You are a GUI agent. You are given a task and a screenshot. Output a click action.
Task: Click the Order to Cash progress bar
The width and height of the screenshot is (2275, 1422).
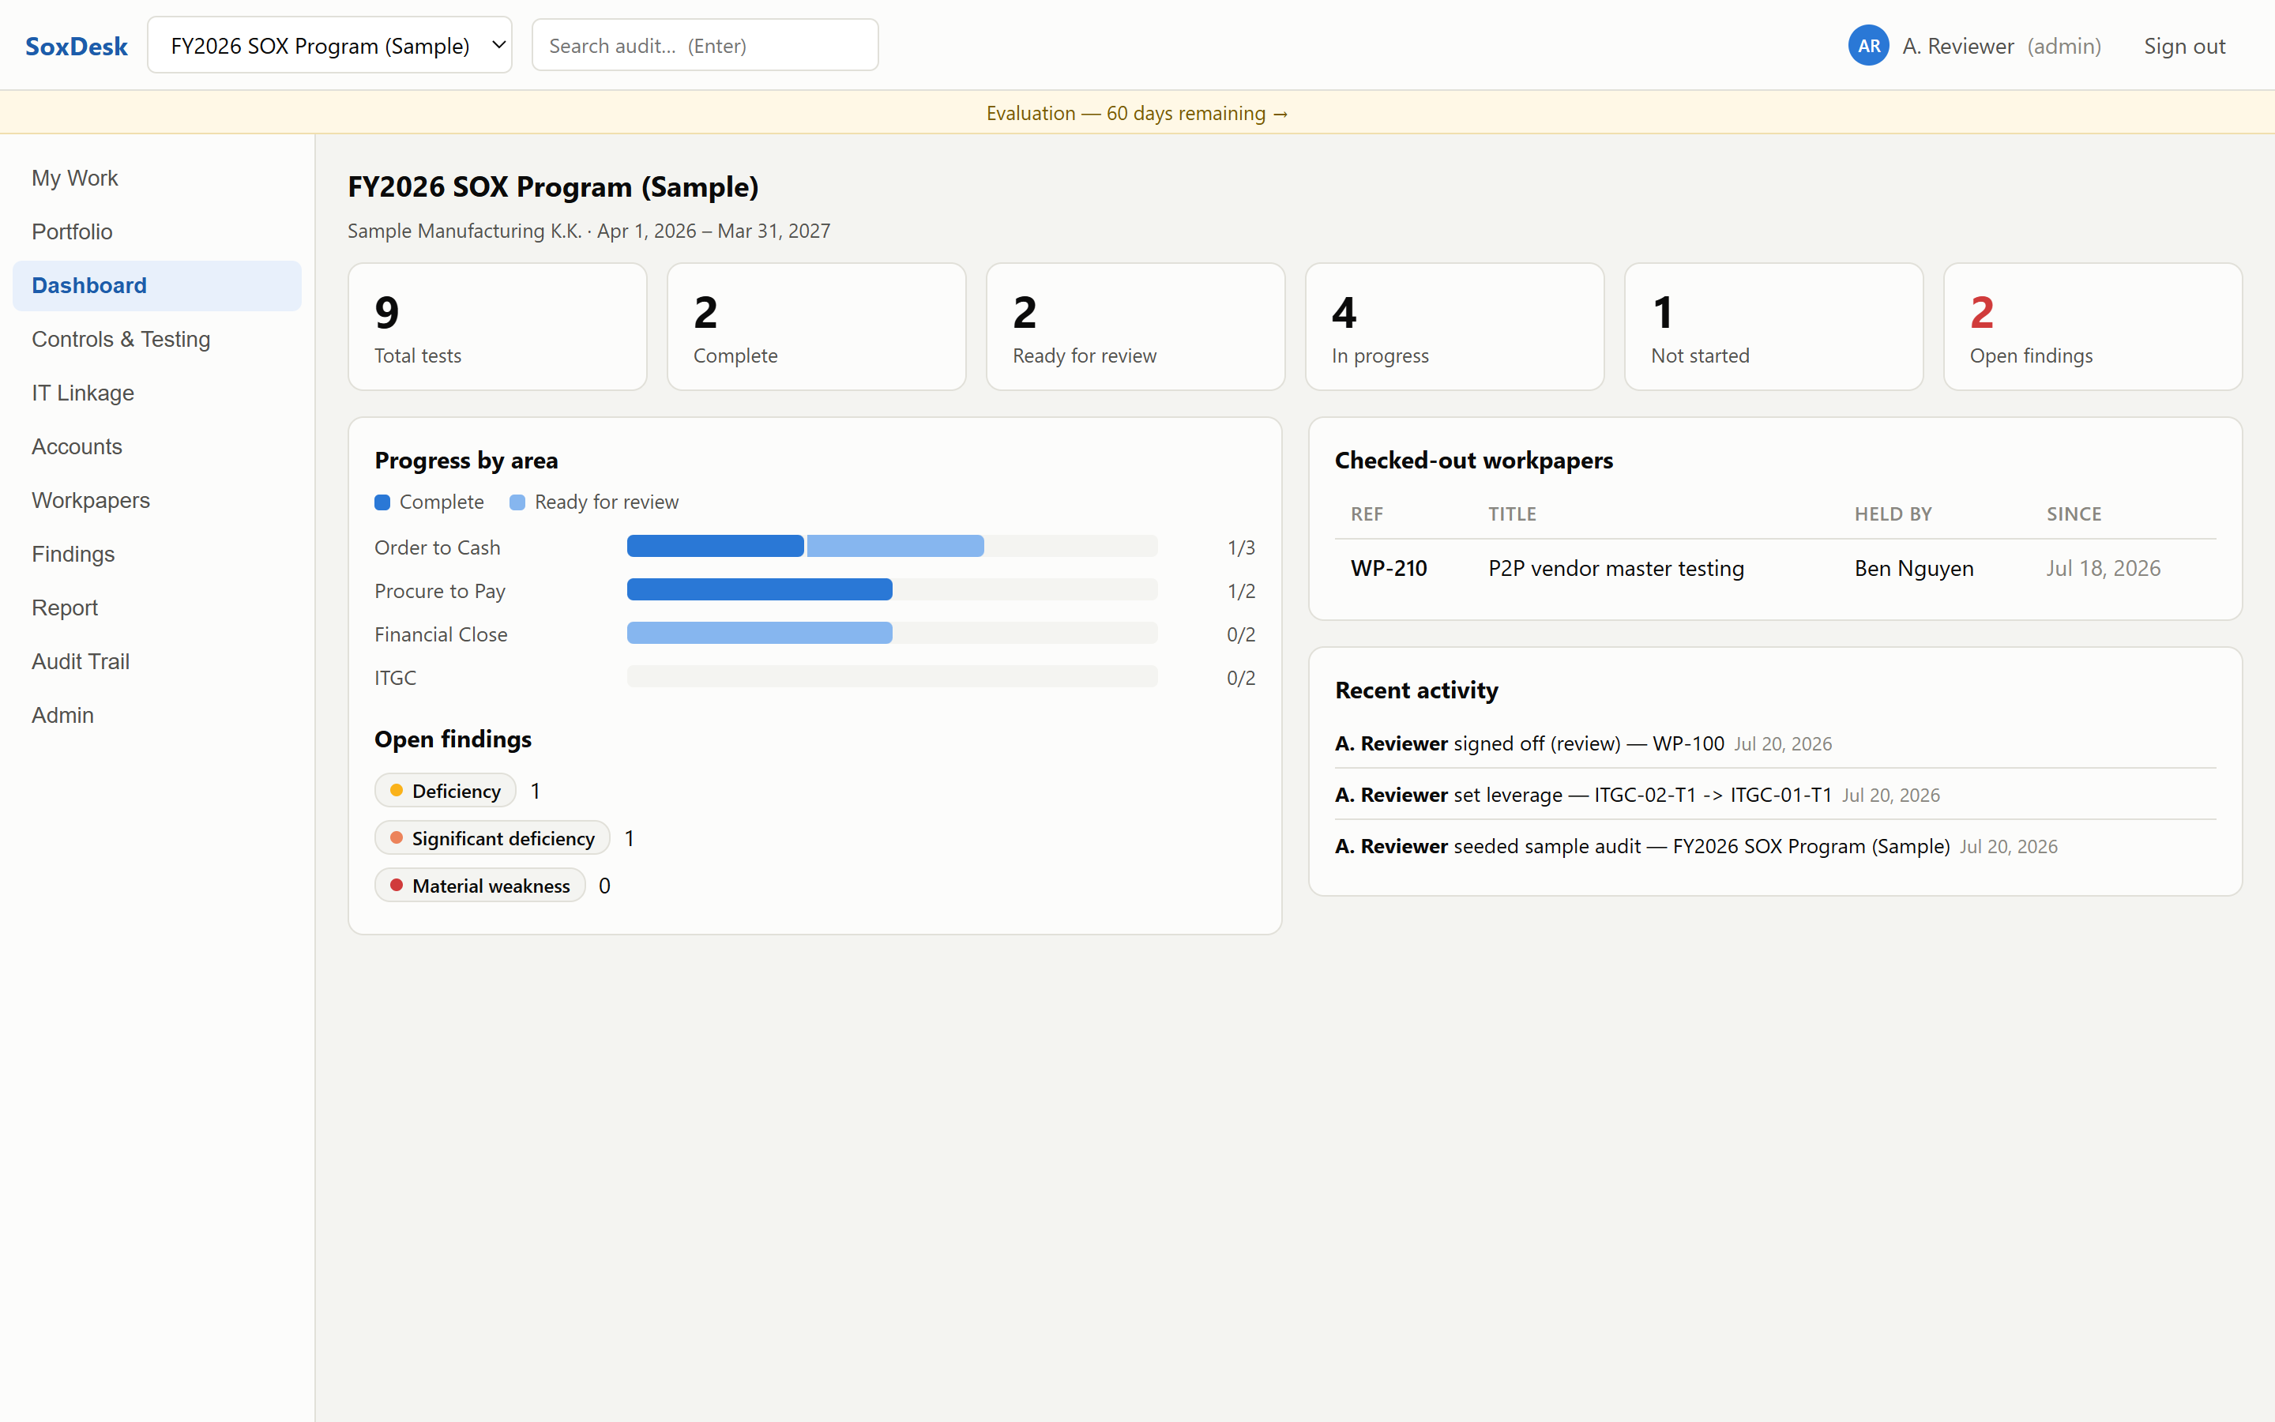892,547
